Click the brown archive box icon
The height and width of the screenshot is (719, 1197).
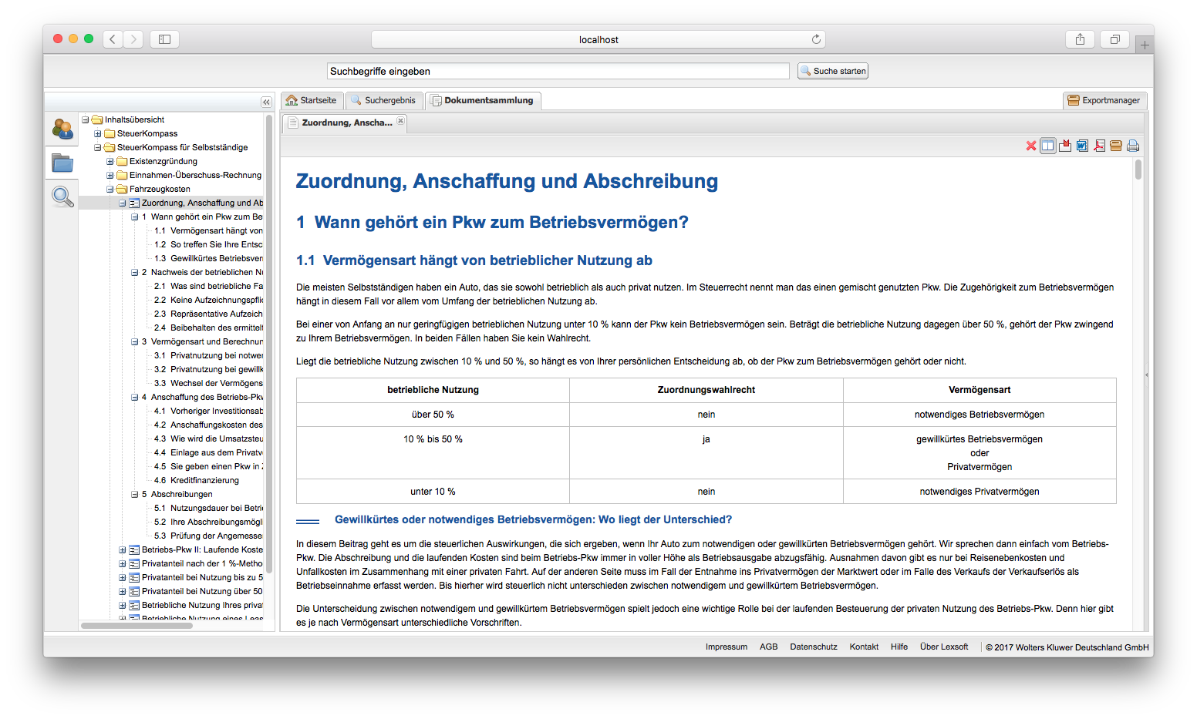(x=1116, y=146)
